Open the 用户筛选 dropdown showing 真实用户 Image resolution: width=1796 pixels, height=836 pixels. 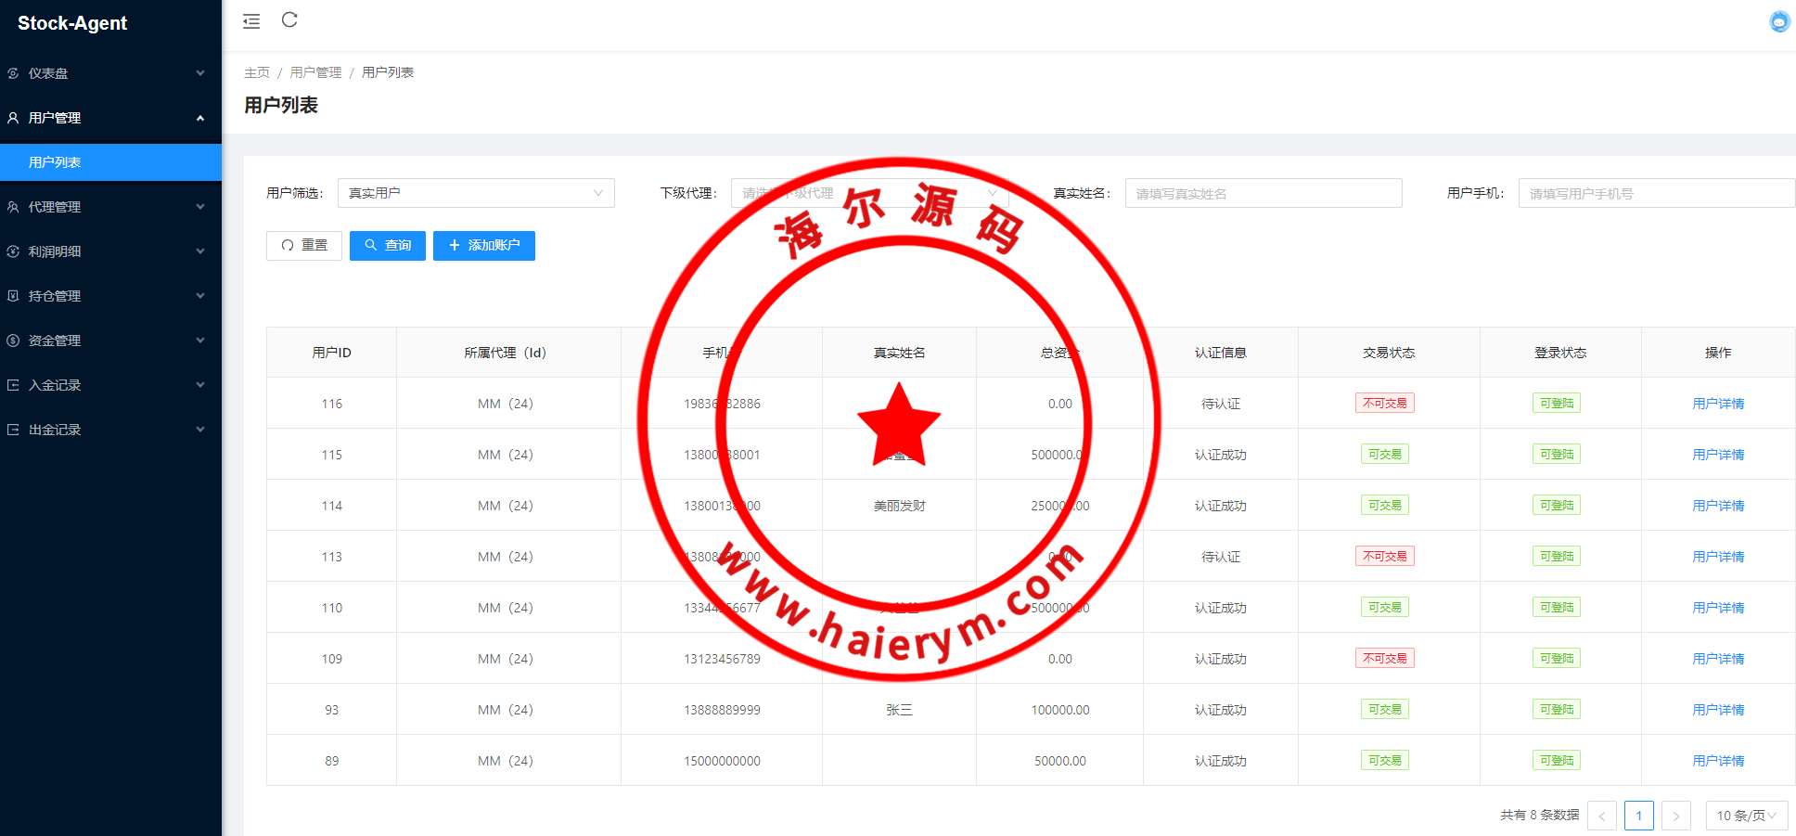(x=475, y=193)
